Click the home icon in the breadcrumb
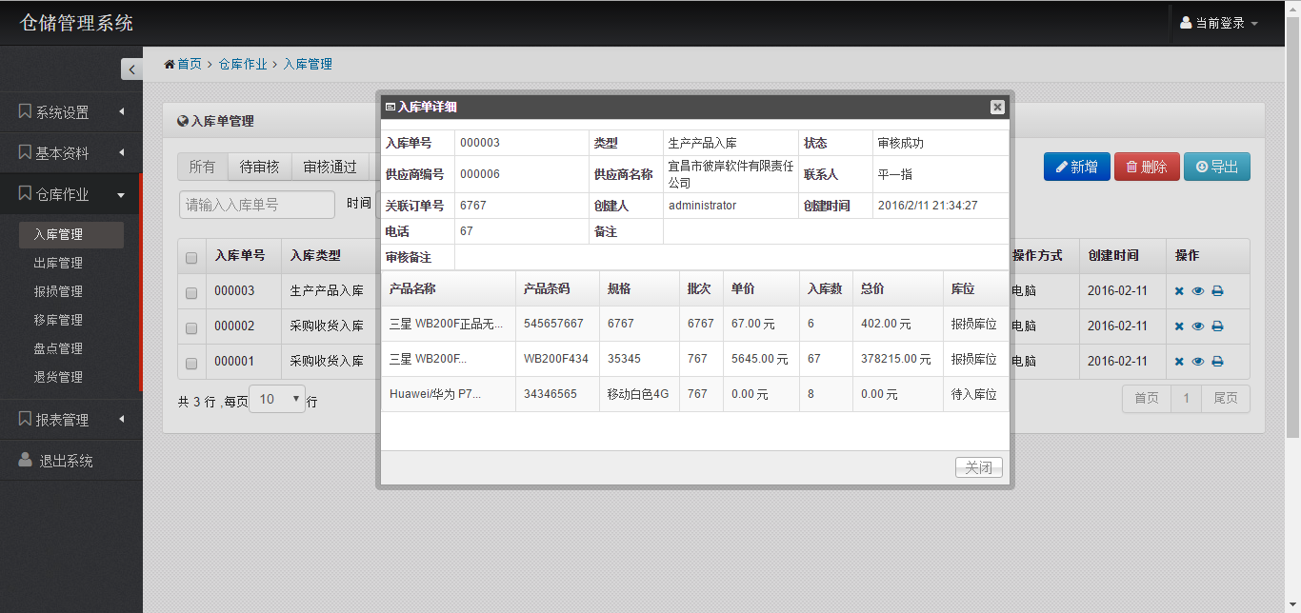Screen dimensions: 1301x613 tap(169, 64)
